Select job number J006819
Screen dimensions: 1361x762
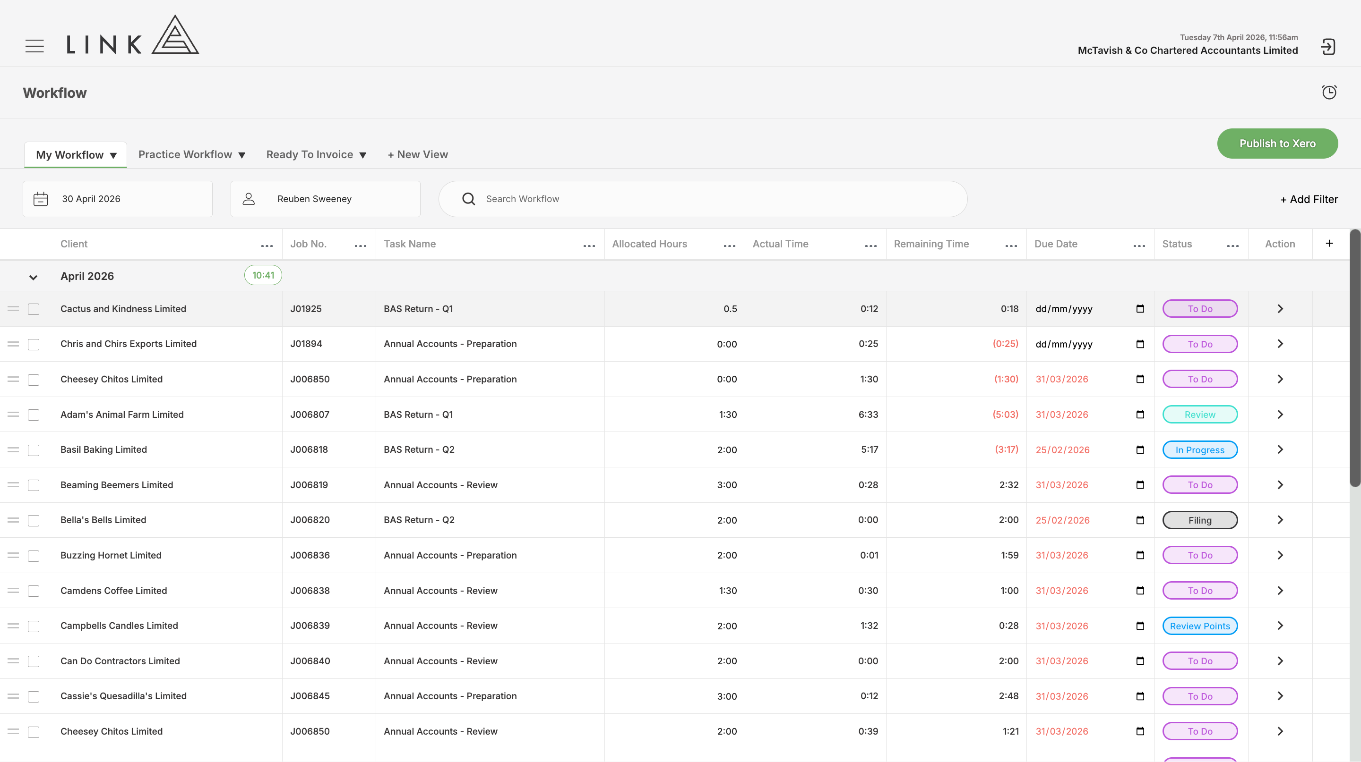[x=309, y=485]
